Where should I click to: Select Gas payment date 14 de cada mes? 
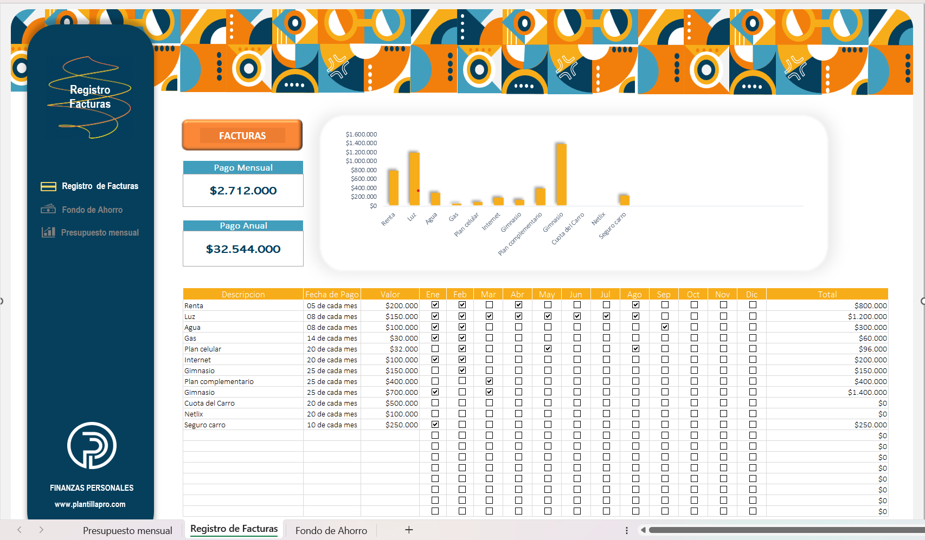point(332,338)
